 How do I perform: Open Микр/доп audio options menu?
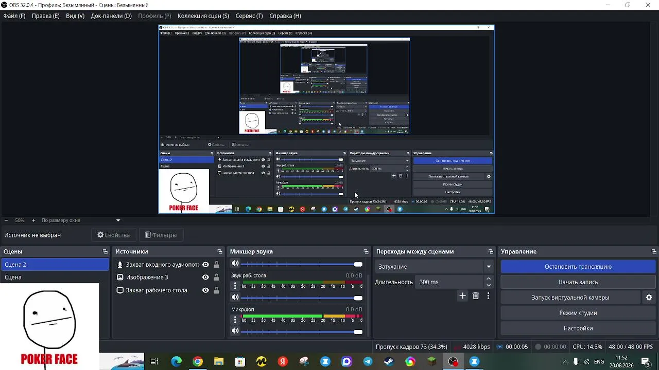(235, 320)
